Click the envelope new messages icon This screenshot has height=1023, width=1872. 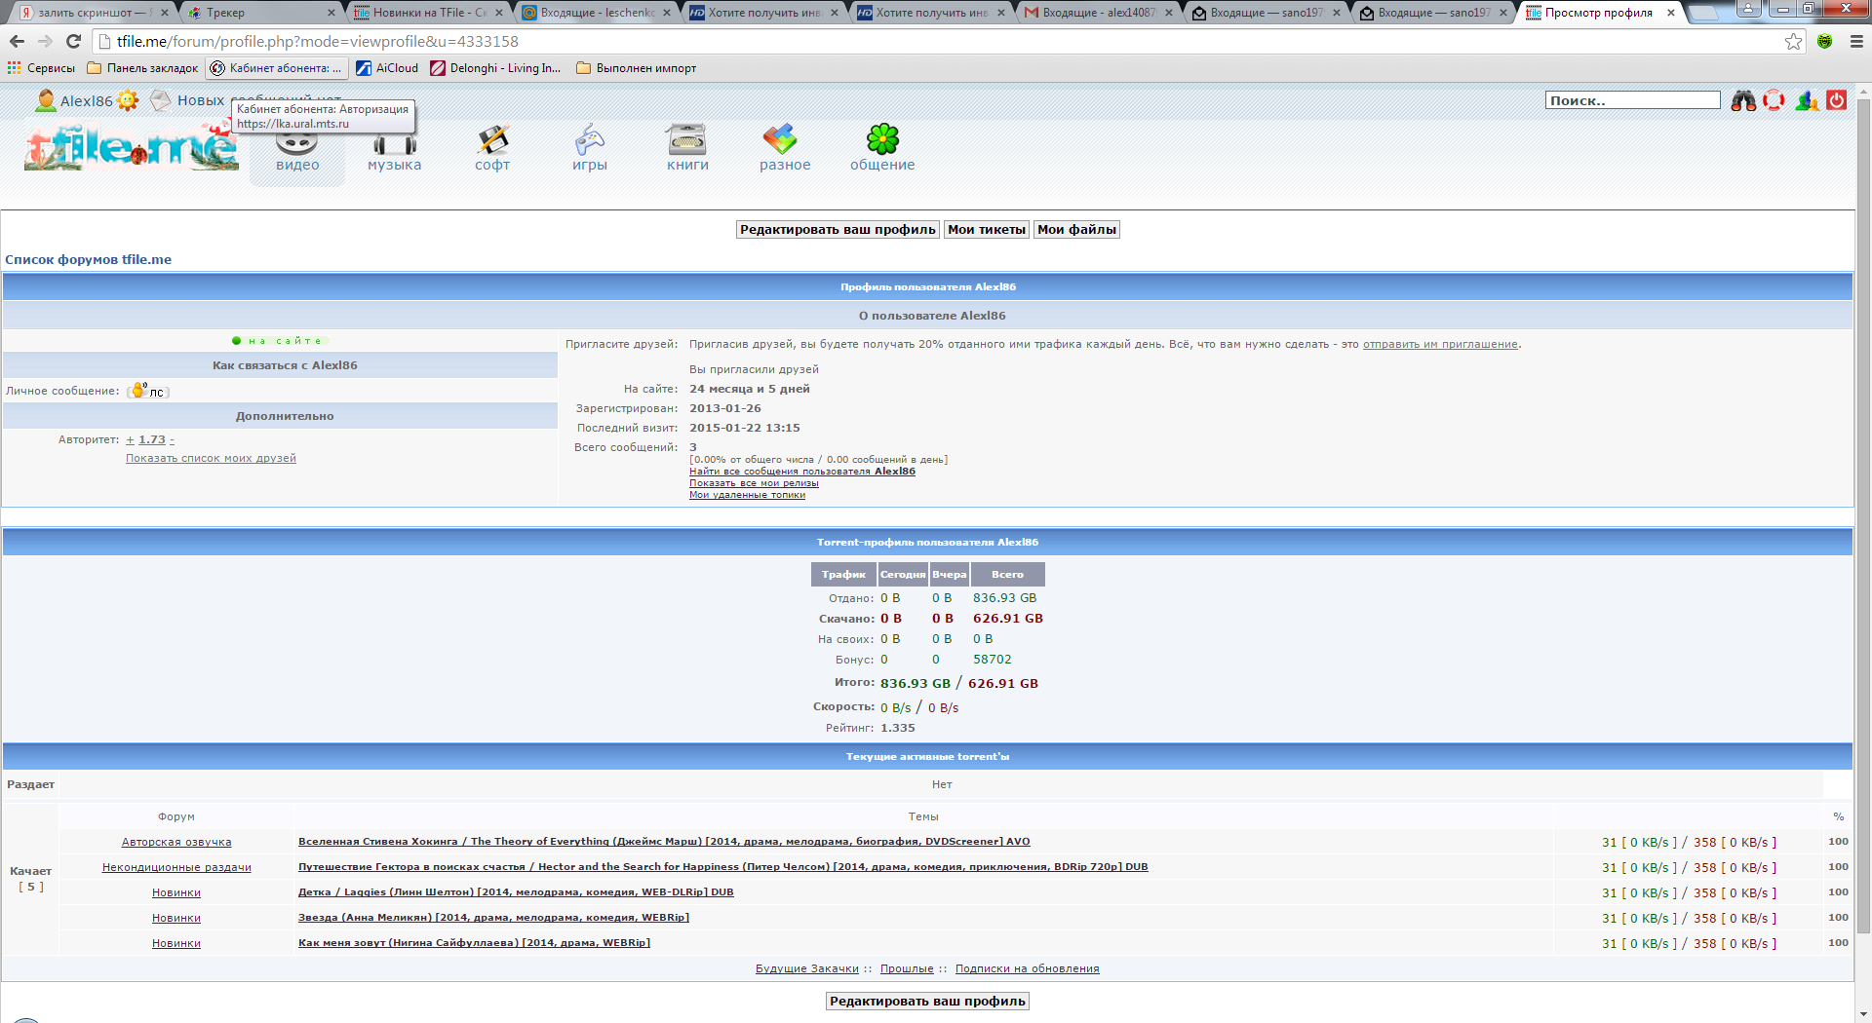point(161,100)
